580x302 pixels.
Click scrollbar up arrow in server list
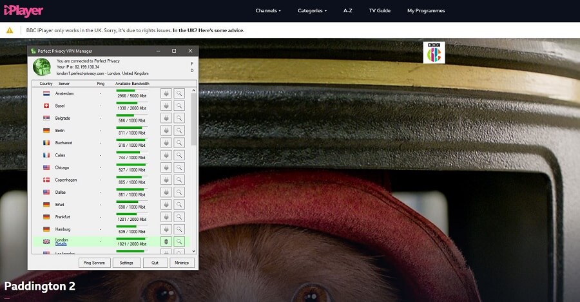click(193, 91)
